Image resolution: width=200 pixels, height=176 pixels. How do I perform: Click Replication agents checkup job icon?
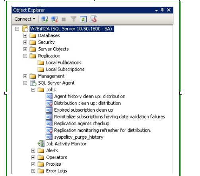(x=49, y=124)
